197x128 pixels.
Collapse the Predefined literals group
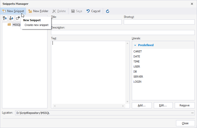(x=135, y=45)
